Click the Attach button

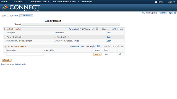pos(97,54)
